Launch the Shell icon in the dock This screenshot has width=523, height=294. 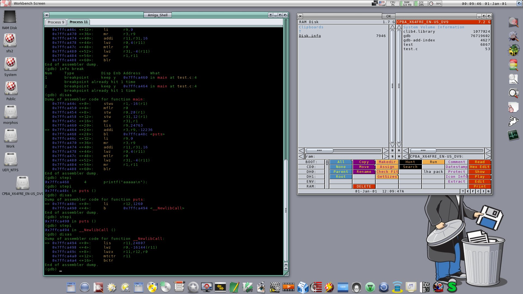[71, 287]
